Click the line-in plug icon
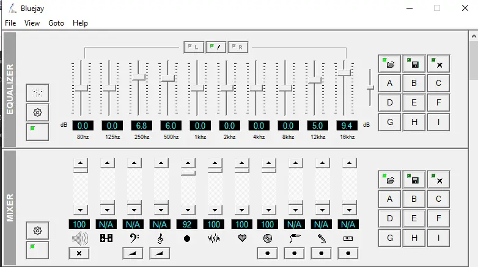 [x=295, y=238]
